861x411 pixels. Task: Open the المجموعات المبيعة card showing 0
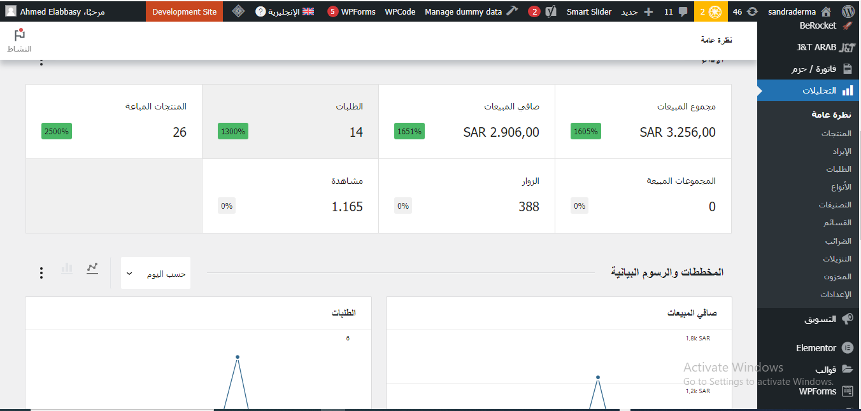643,196
